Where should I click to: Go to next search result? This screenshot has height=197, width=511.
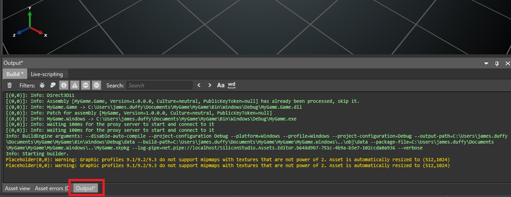pyautogui.click(x=209, y=85)
